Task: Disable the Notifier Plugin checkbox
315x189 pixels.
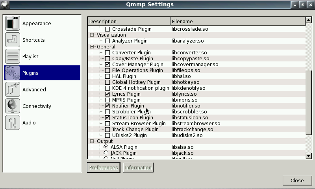Action: click(107, 106)
